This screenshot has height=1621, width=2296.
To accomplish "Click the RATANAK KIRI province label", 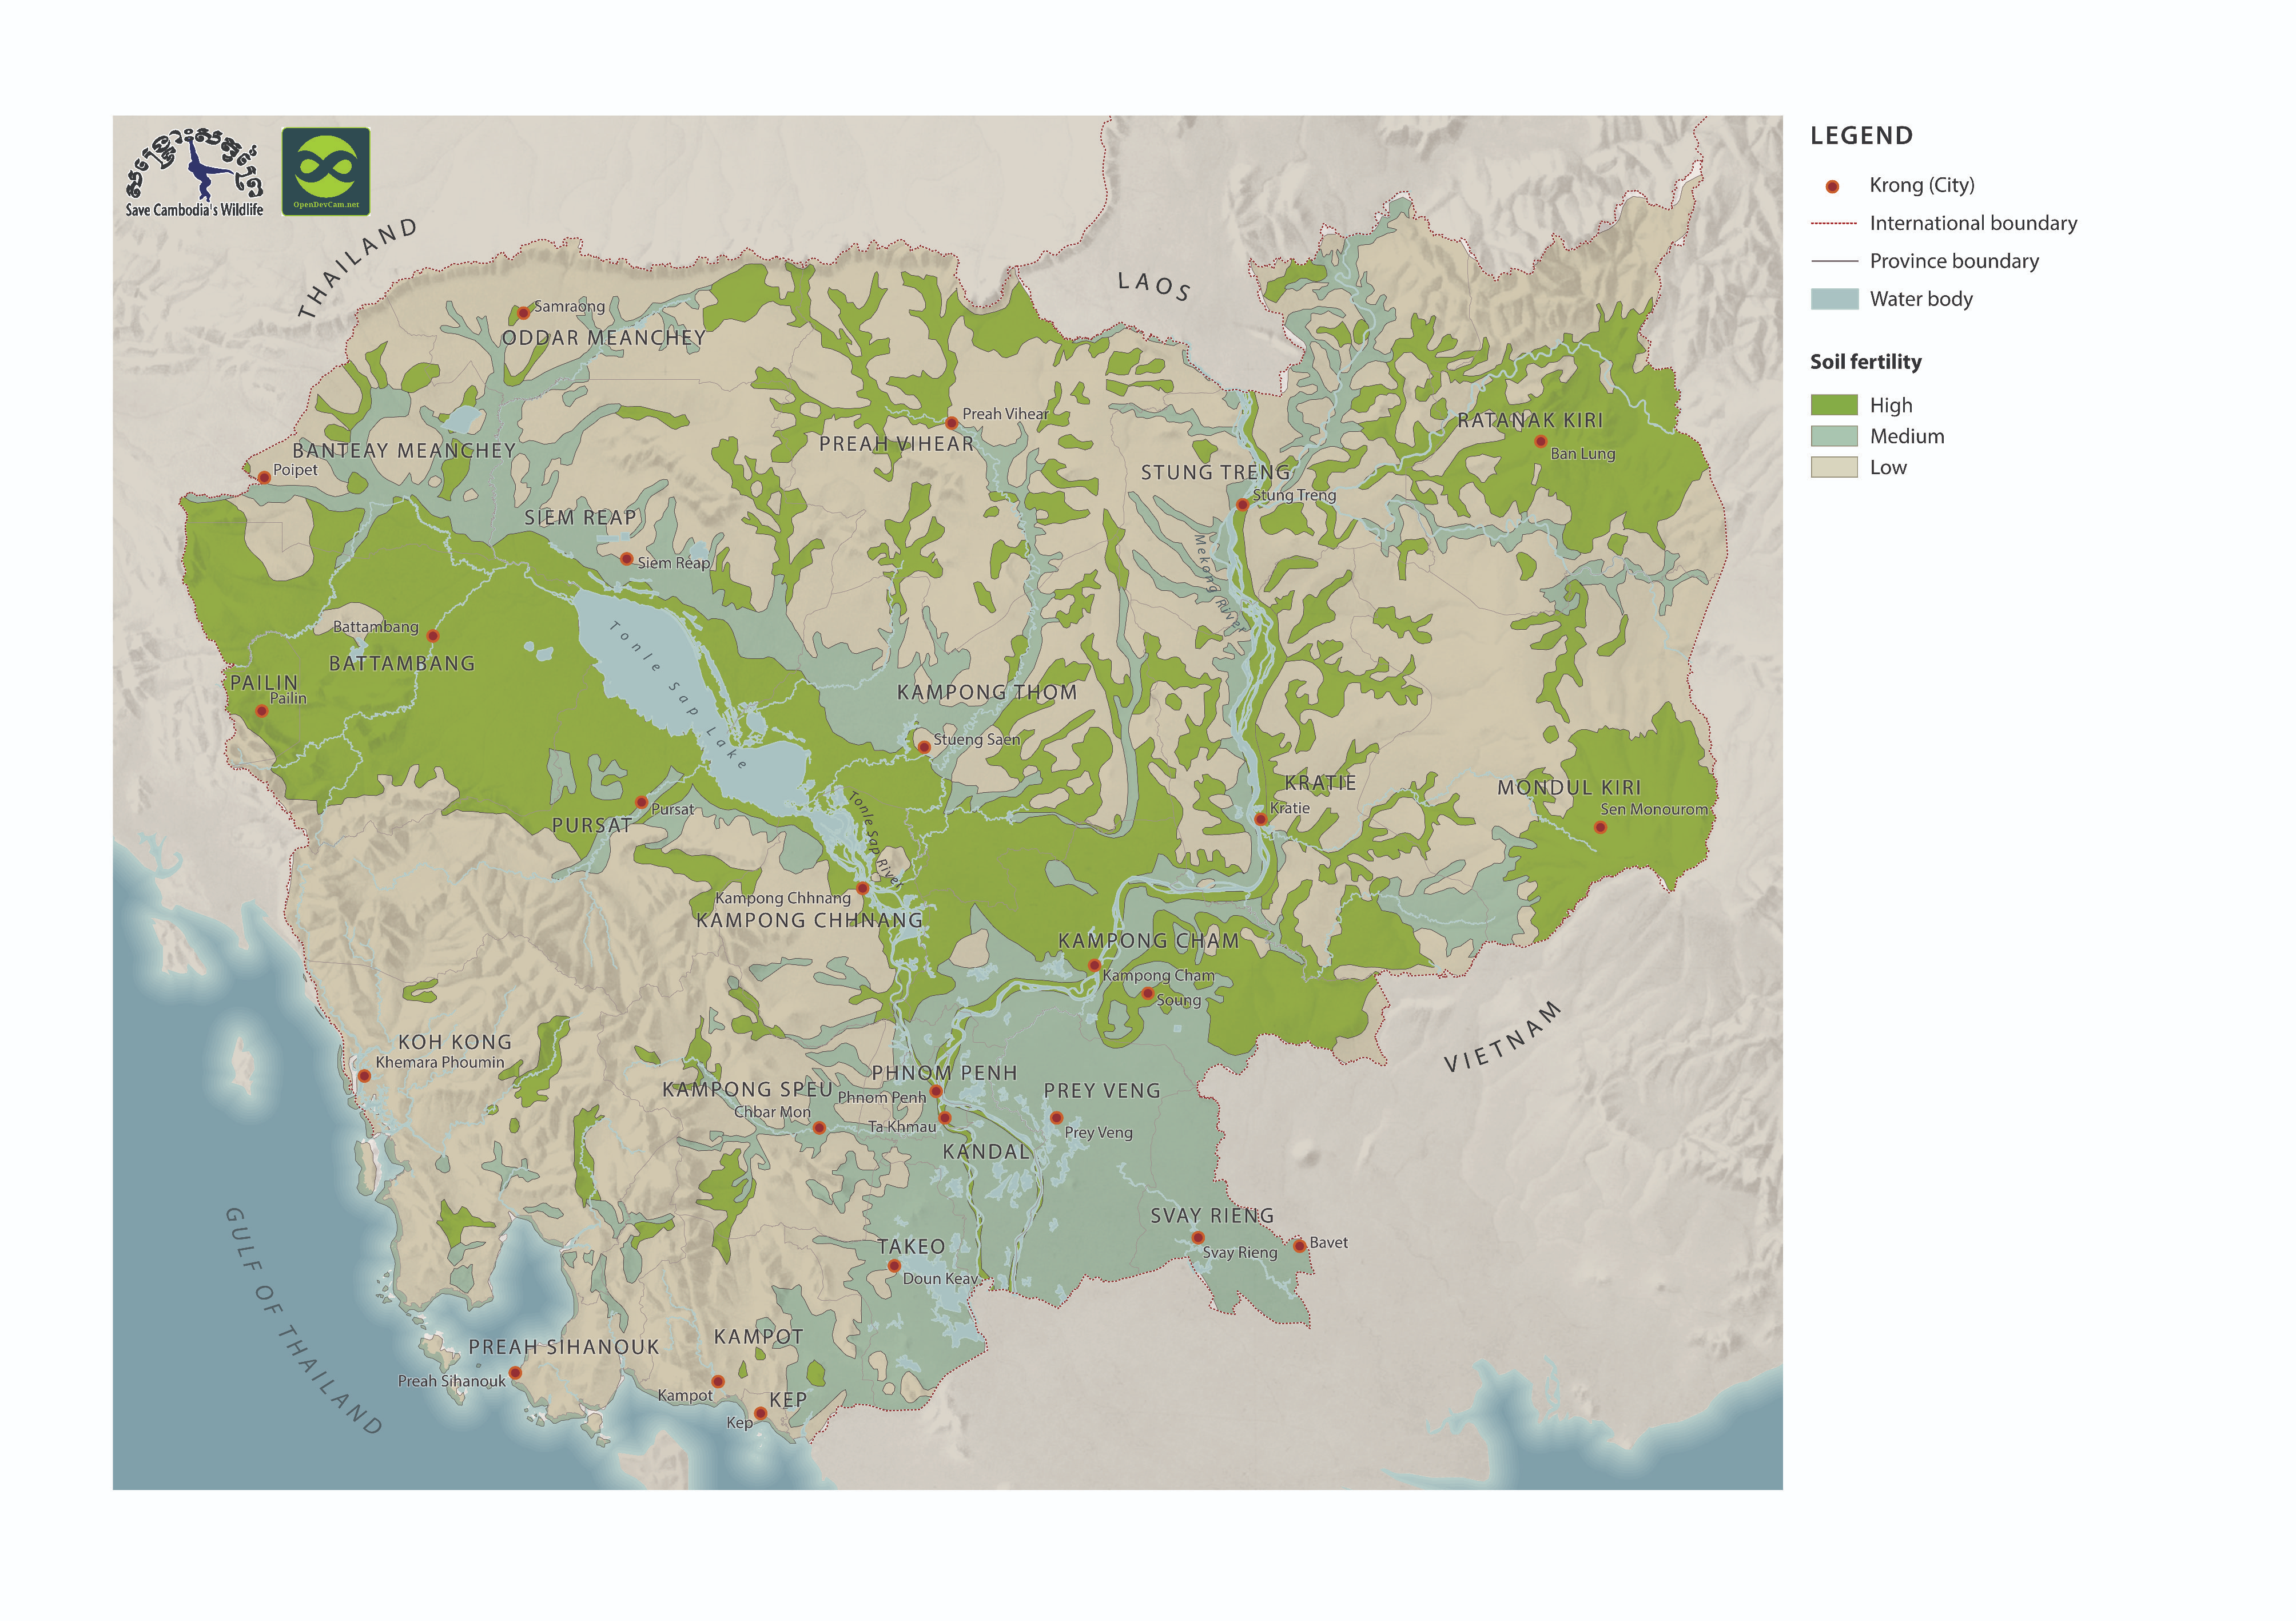I will pyautogui.click(x=1529, y=420).
